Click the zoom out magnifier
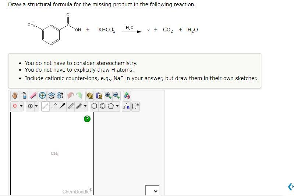The image size is (294, 196). (116, 96)
